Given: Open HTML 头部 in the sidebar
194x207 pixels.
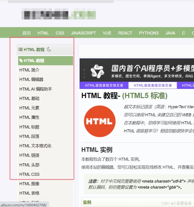Looking at the screenshot, I should point(46,165).
